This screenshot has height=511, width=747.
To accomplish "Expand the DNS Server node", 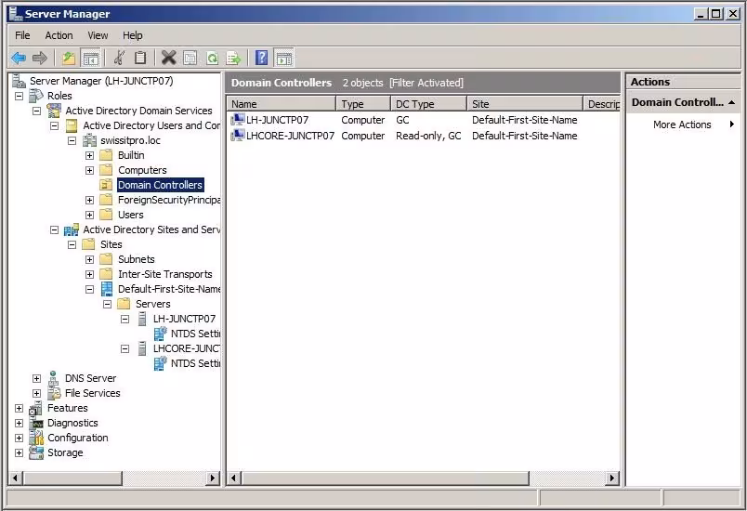I will pos(37,378).
